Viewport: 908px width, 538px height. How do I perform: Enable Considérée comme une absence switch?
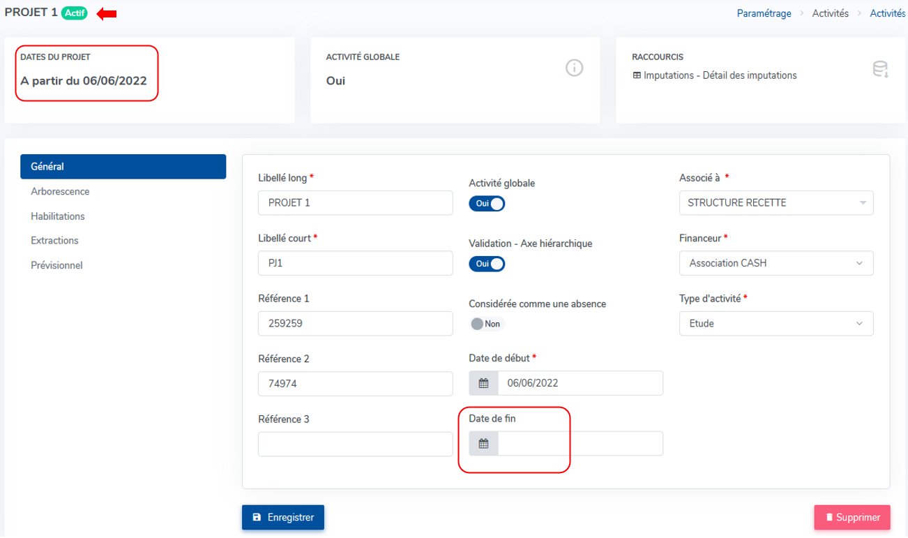click(486, 324)
